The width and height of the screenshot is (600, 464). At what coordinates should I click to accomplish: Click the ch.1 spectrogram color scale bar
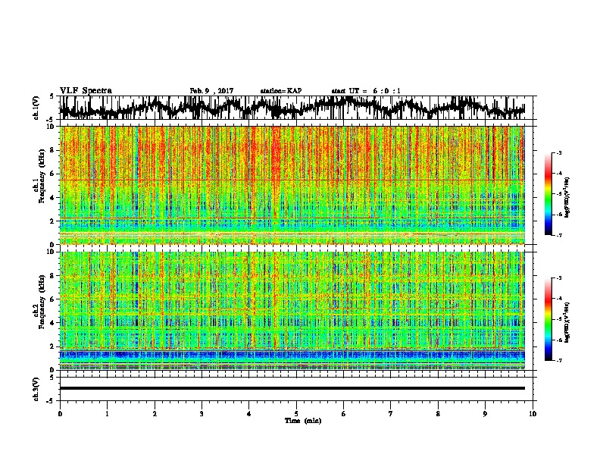[x=548, y=194]
